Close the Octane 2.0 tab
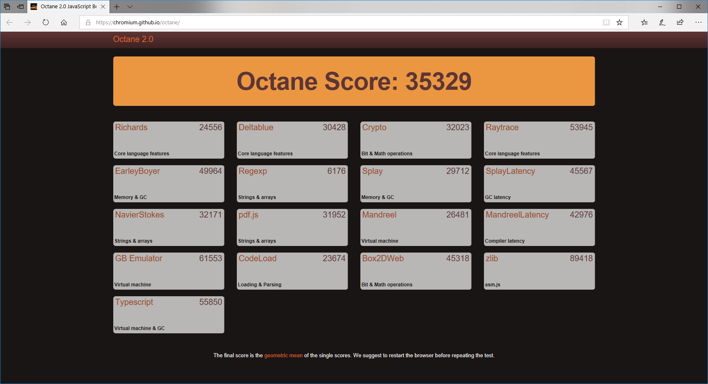The height and width of the screenshot is (384, 708). 103,7
